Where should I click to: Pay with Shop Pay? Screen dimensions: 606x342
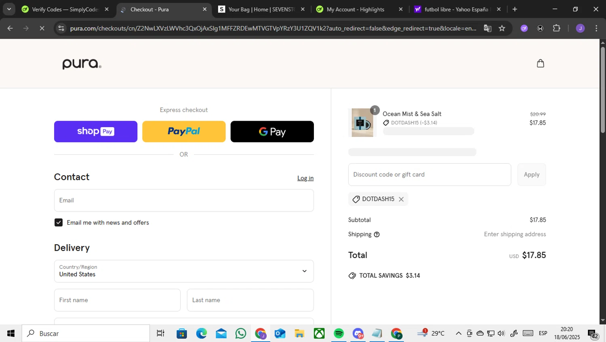[96, 132]
